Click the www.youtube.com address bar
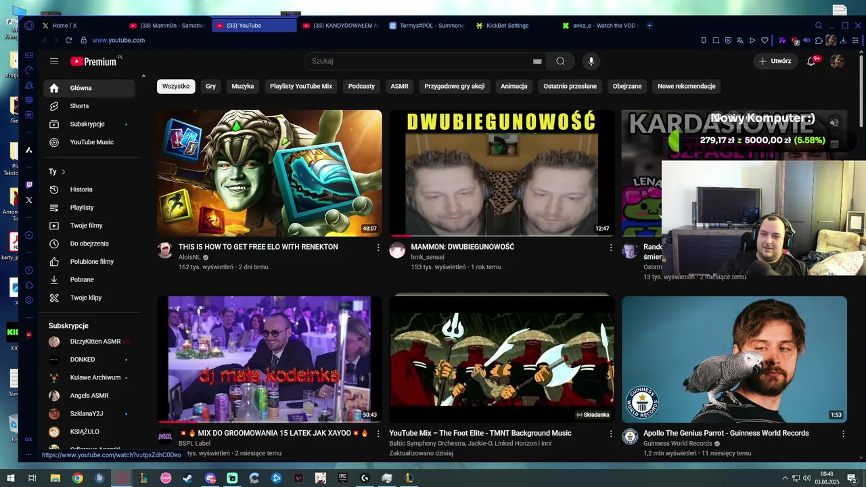The width and height of the screenshot is (866, 487). coord(118,41)
